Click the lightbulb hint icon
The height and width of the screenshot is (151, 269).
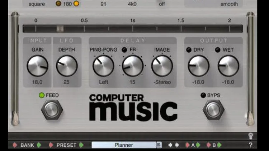pyautogui.click(x=251, y=136)
